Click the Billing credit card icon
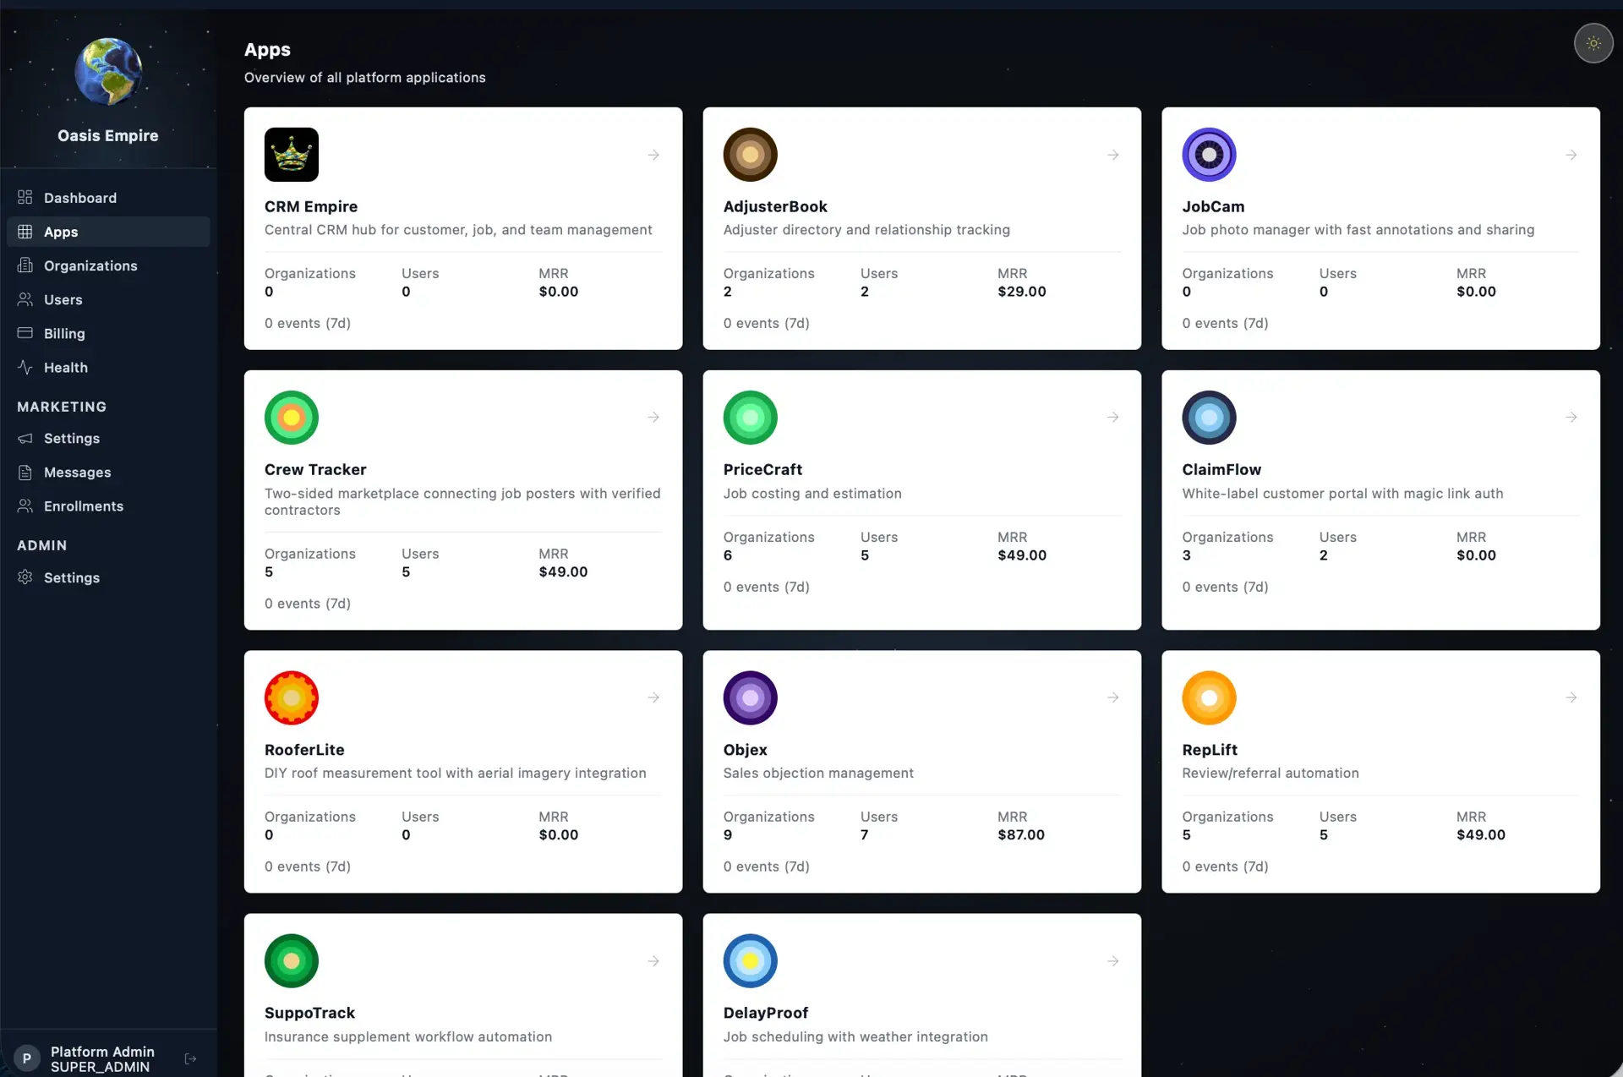 (x=25, y=332)
